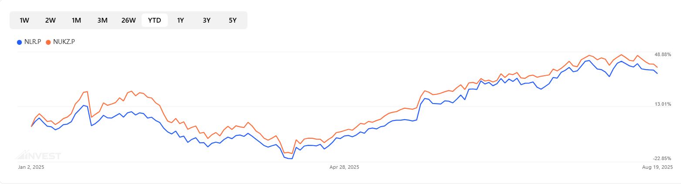Open the 3Y time range
This screenshot has width=681, height=184.
tap(207, 20)
